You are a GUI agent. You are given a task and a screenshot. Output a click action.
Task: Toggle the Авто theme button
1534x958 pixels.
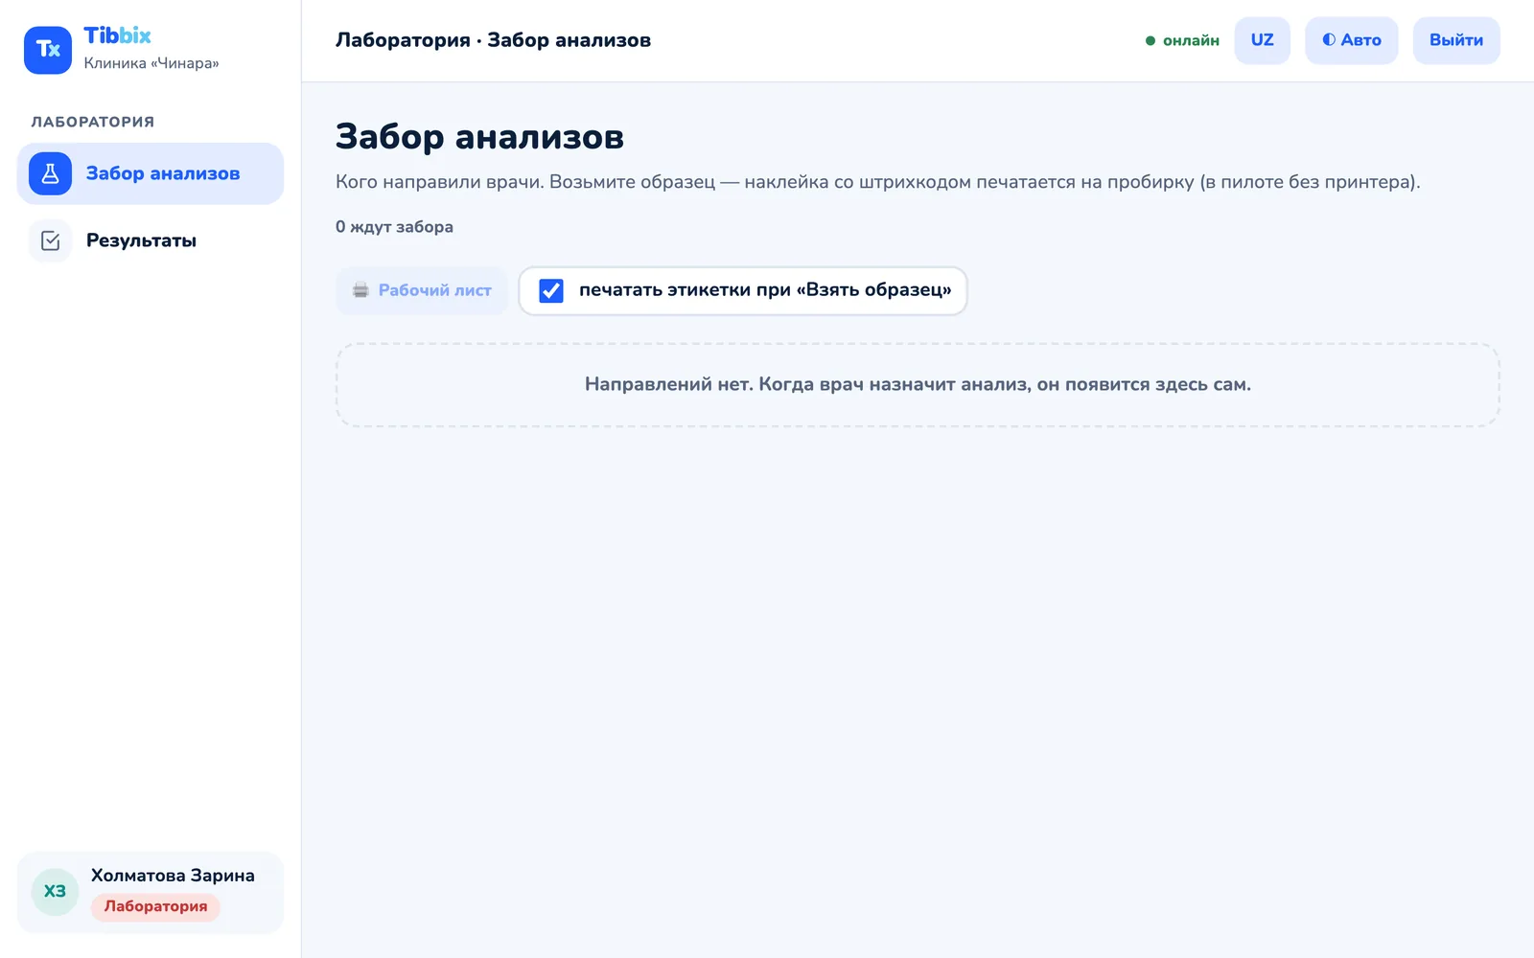[1351, 40]
